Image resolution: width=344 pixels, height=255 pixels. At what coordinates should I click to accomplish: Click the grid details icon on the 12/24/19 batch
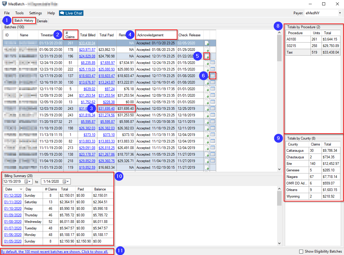coord(213,62)
